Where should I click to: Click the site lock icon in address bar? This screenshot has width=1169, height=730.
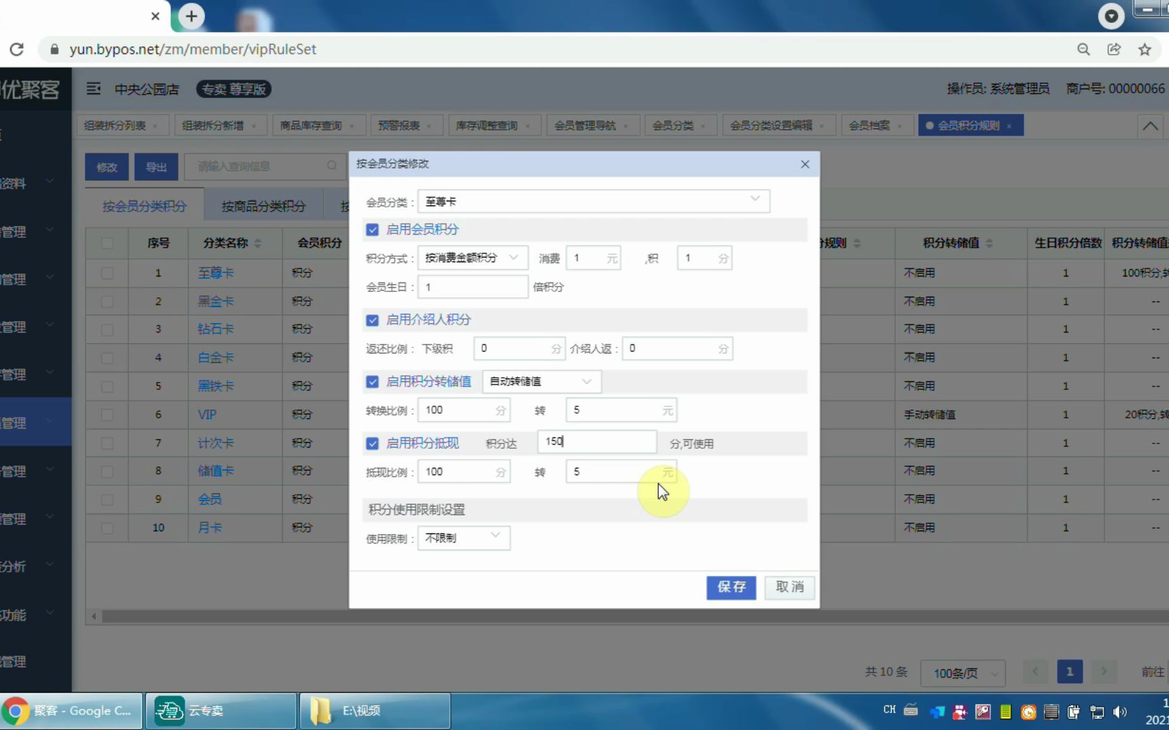click(x=55, y=49)
